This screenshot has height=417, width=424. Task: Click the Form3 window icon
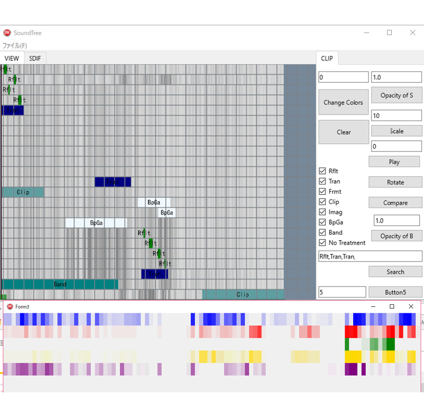click(x=10, y=306)
